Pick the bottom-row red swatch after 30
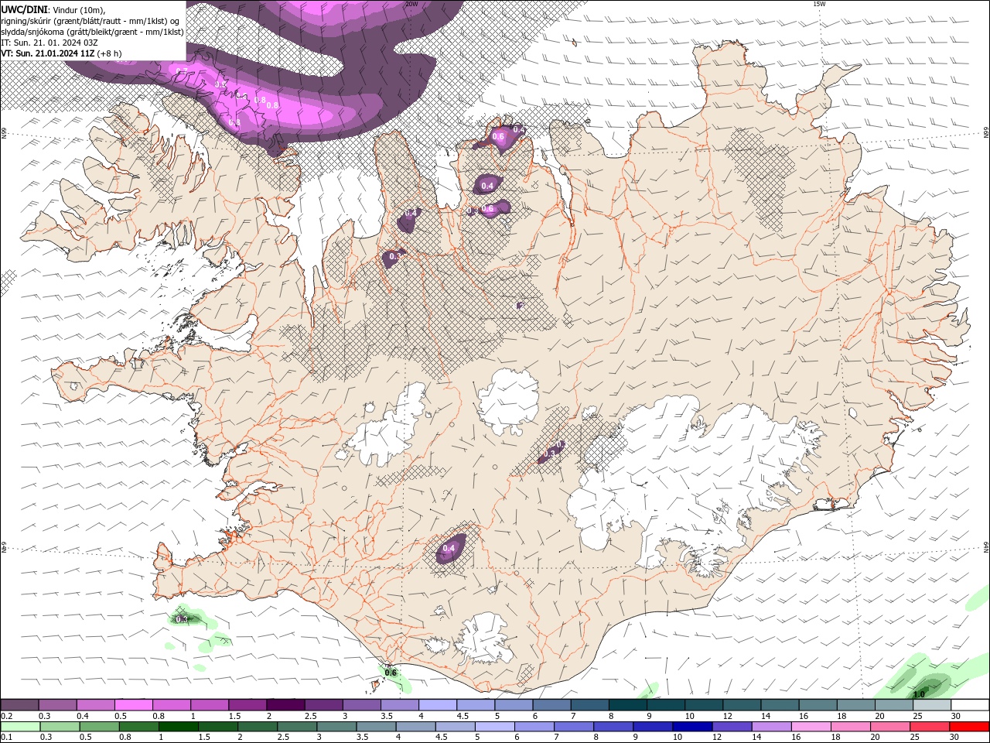 [x=968, y=727]
